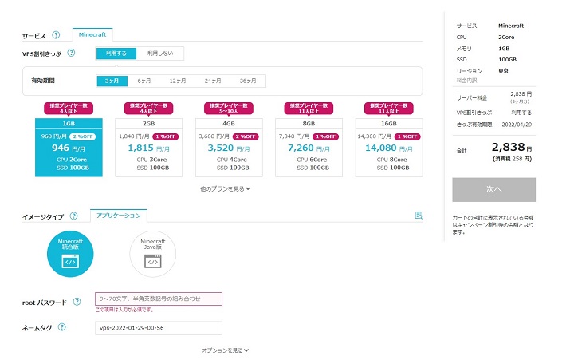Open help icon next to VPS割引きっぷ
Image resolution: width=574 pixels, height=360 pixels.
[72, 53]
